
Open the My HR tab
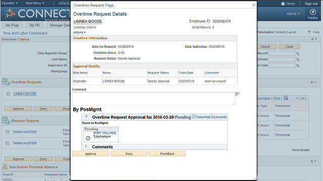coord(34,25)
